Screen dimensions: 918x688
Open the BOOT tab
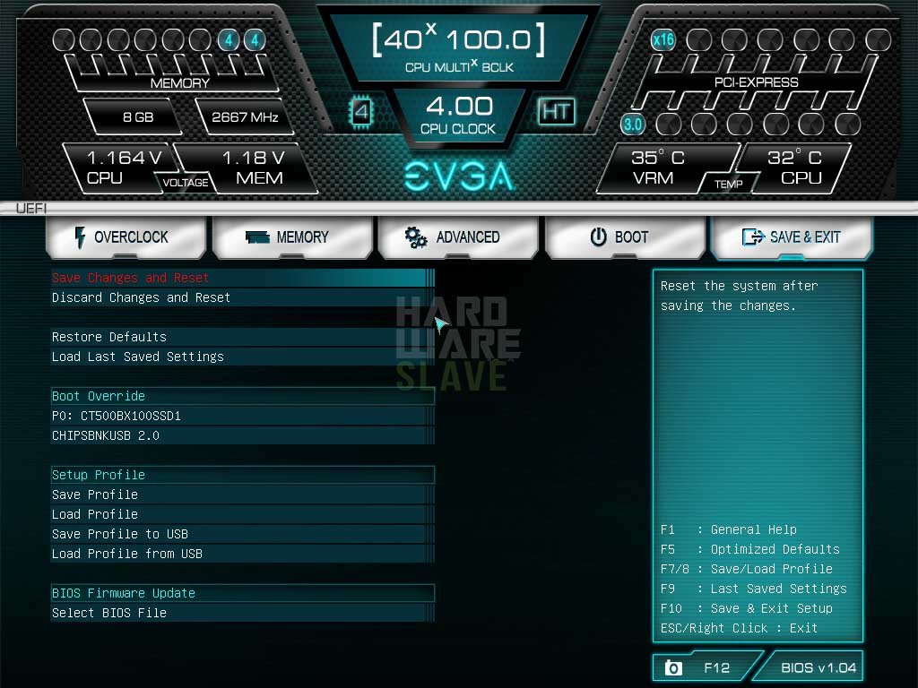click(625, 236)
